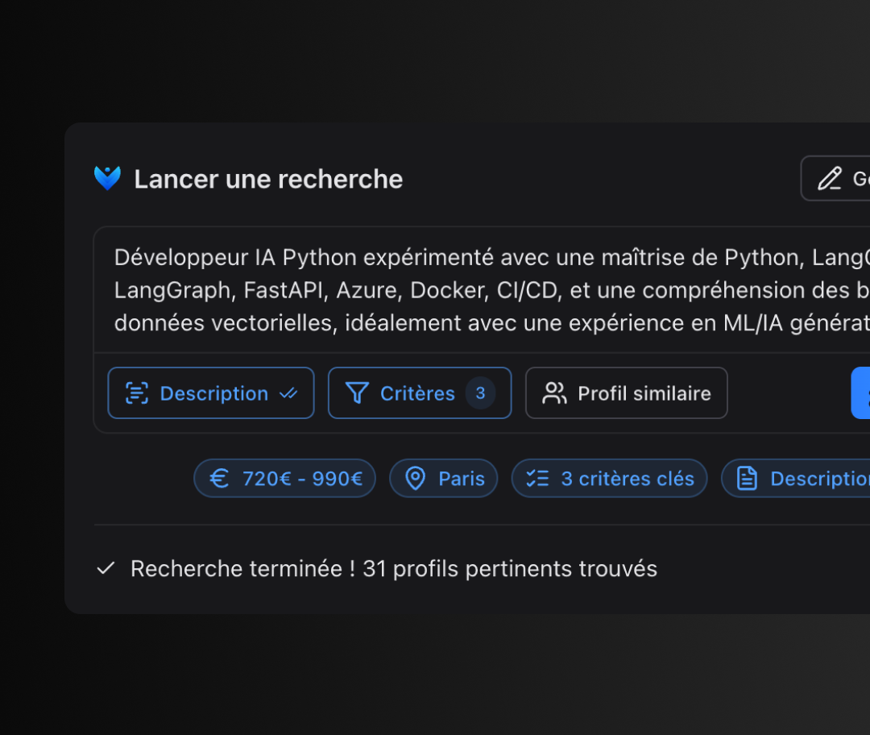Open the Critères filter tab

[x=417, y=393]
